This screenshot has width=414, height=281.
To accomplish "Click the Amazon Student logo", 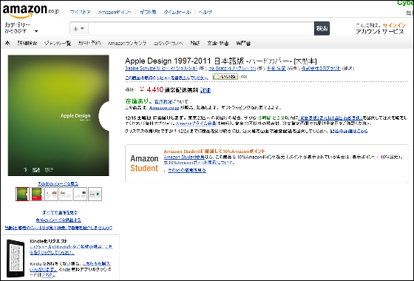I will click(144, 163).
